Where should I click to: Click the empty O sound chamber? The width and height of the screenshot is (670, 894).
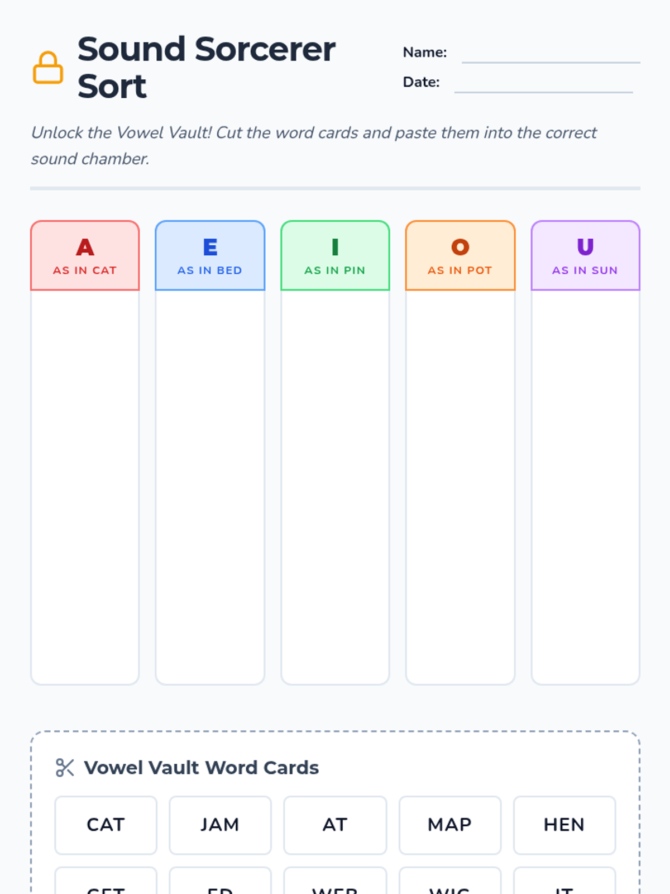coord(460,487)
